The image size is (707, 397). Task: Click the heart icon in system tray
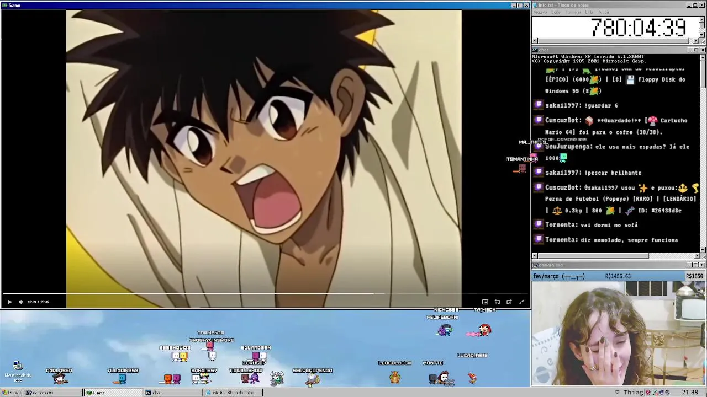click(x=618, y=392)
